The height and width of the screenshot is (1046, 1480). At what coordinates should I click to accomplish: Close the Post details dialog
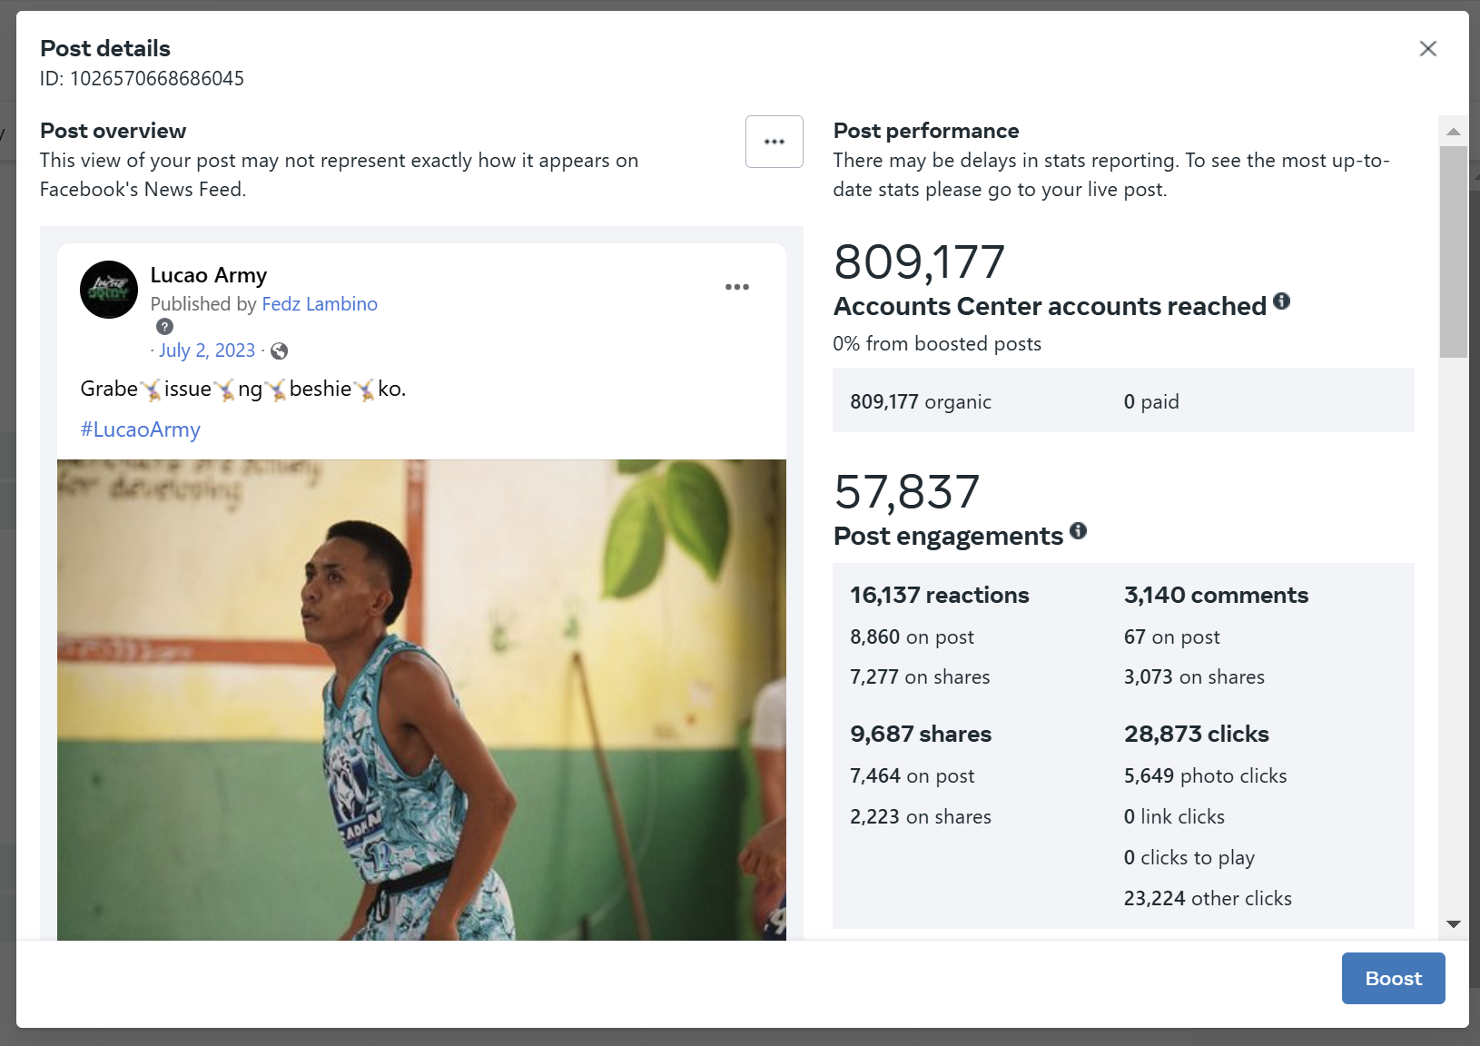tap(1427, 49)
